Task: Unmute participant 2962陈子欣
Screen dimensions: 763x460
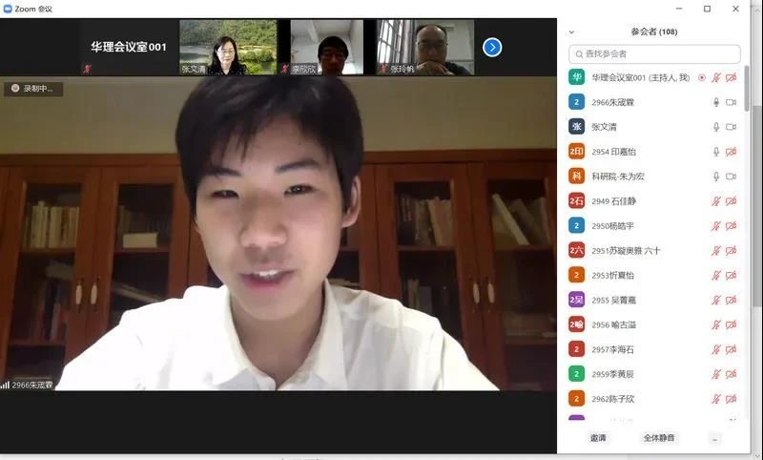Action: (x=715, y=399)
